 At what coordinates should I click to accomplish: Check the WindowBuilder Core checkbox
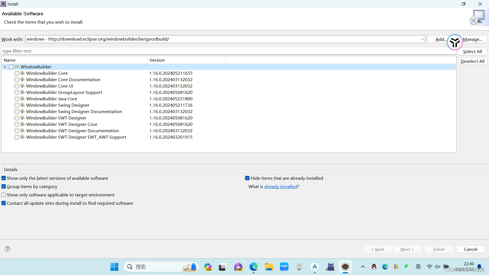click(17, 73)
